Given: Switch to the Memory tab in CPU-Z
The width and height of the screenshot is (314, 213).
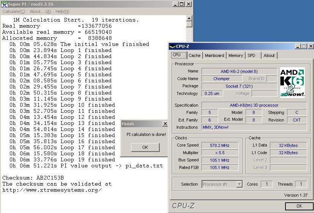Looking at the screenshot, I should click(x=236, y=55).
